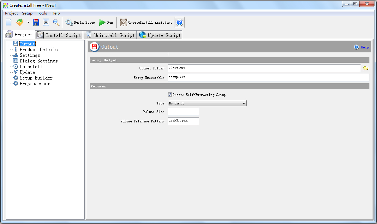Select Setup Builder in the tree
The width and height of the screenshot is (377, 224).
(35, 78)
